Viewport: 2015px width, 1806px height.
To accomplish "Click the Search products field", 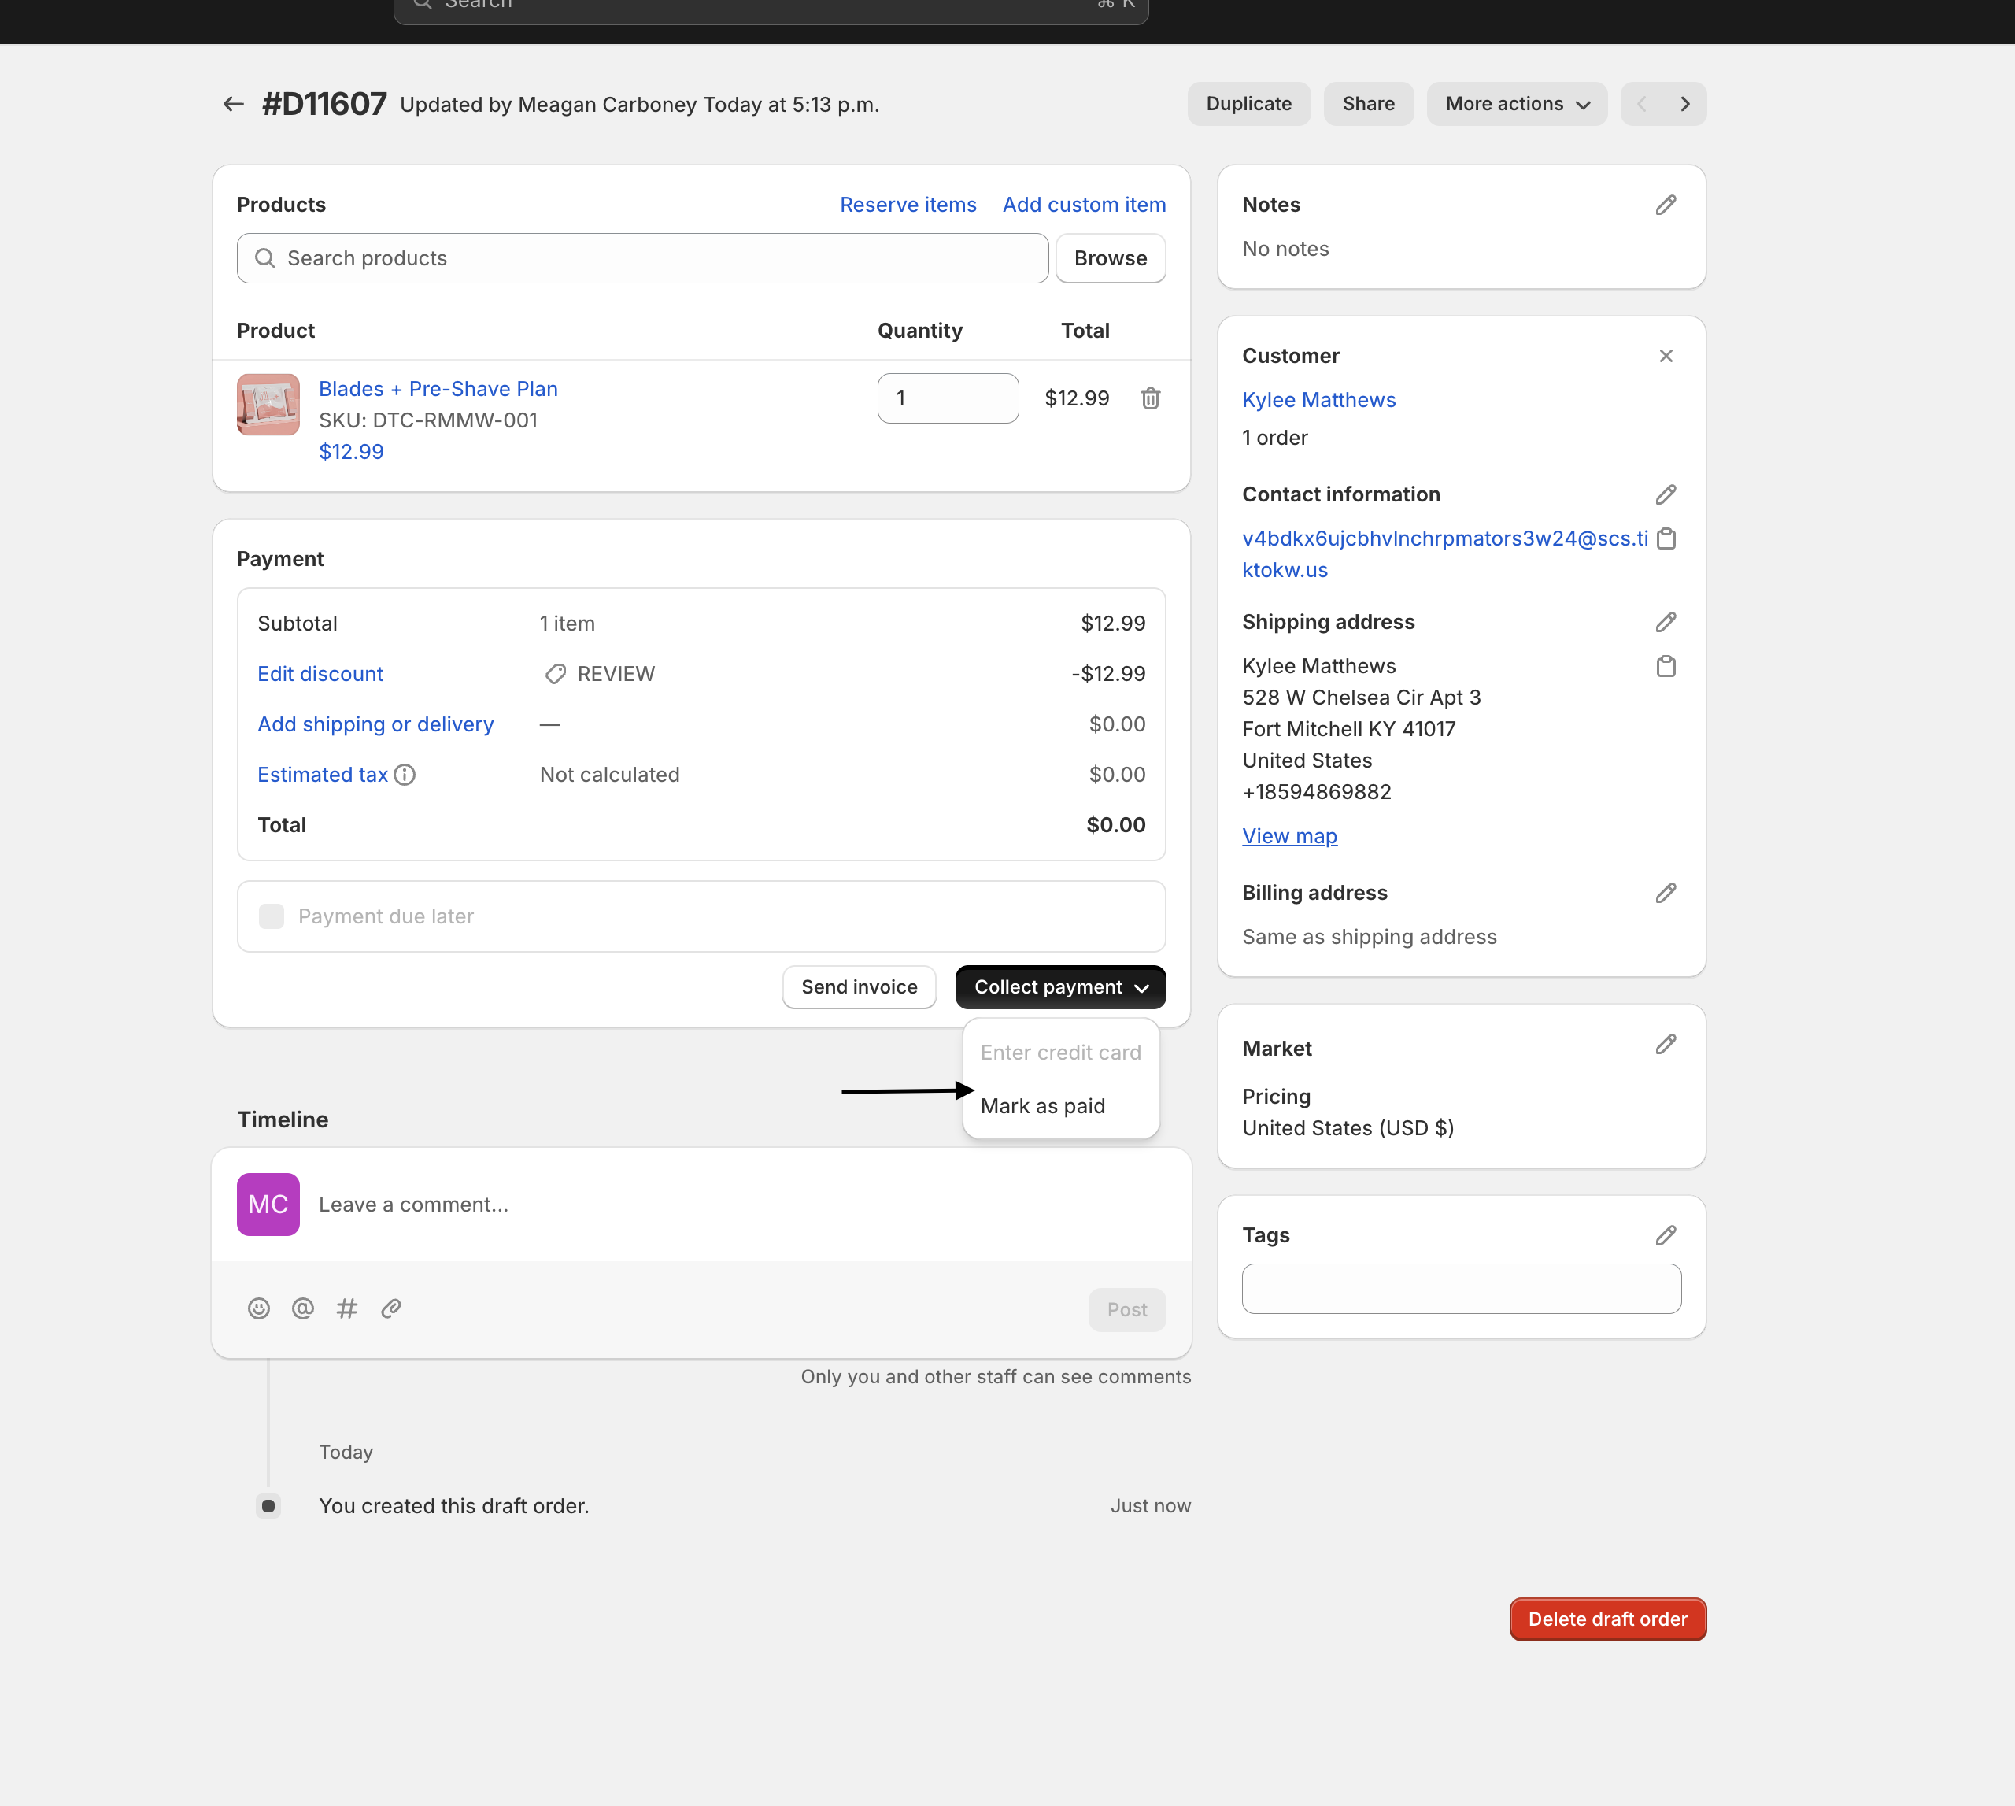I will pyautogui.click(x=643, y=259).
